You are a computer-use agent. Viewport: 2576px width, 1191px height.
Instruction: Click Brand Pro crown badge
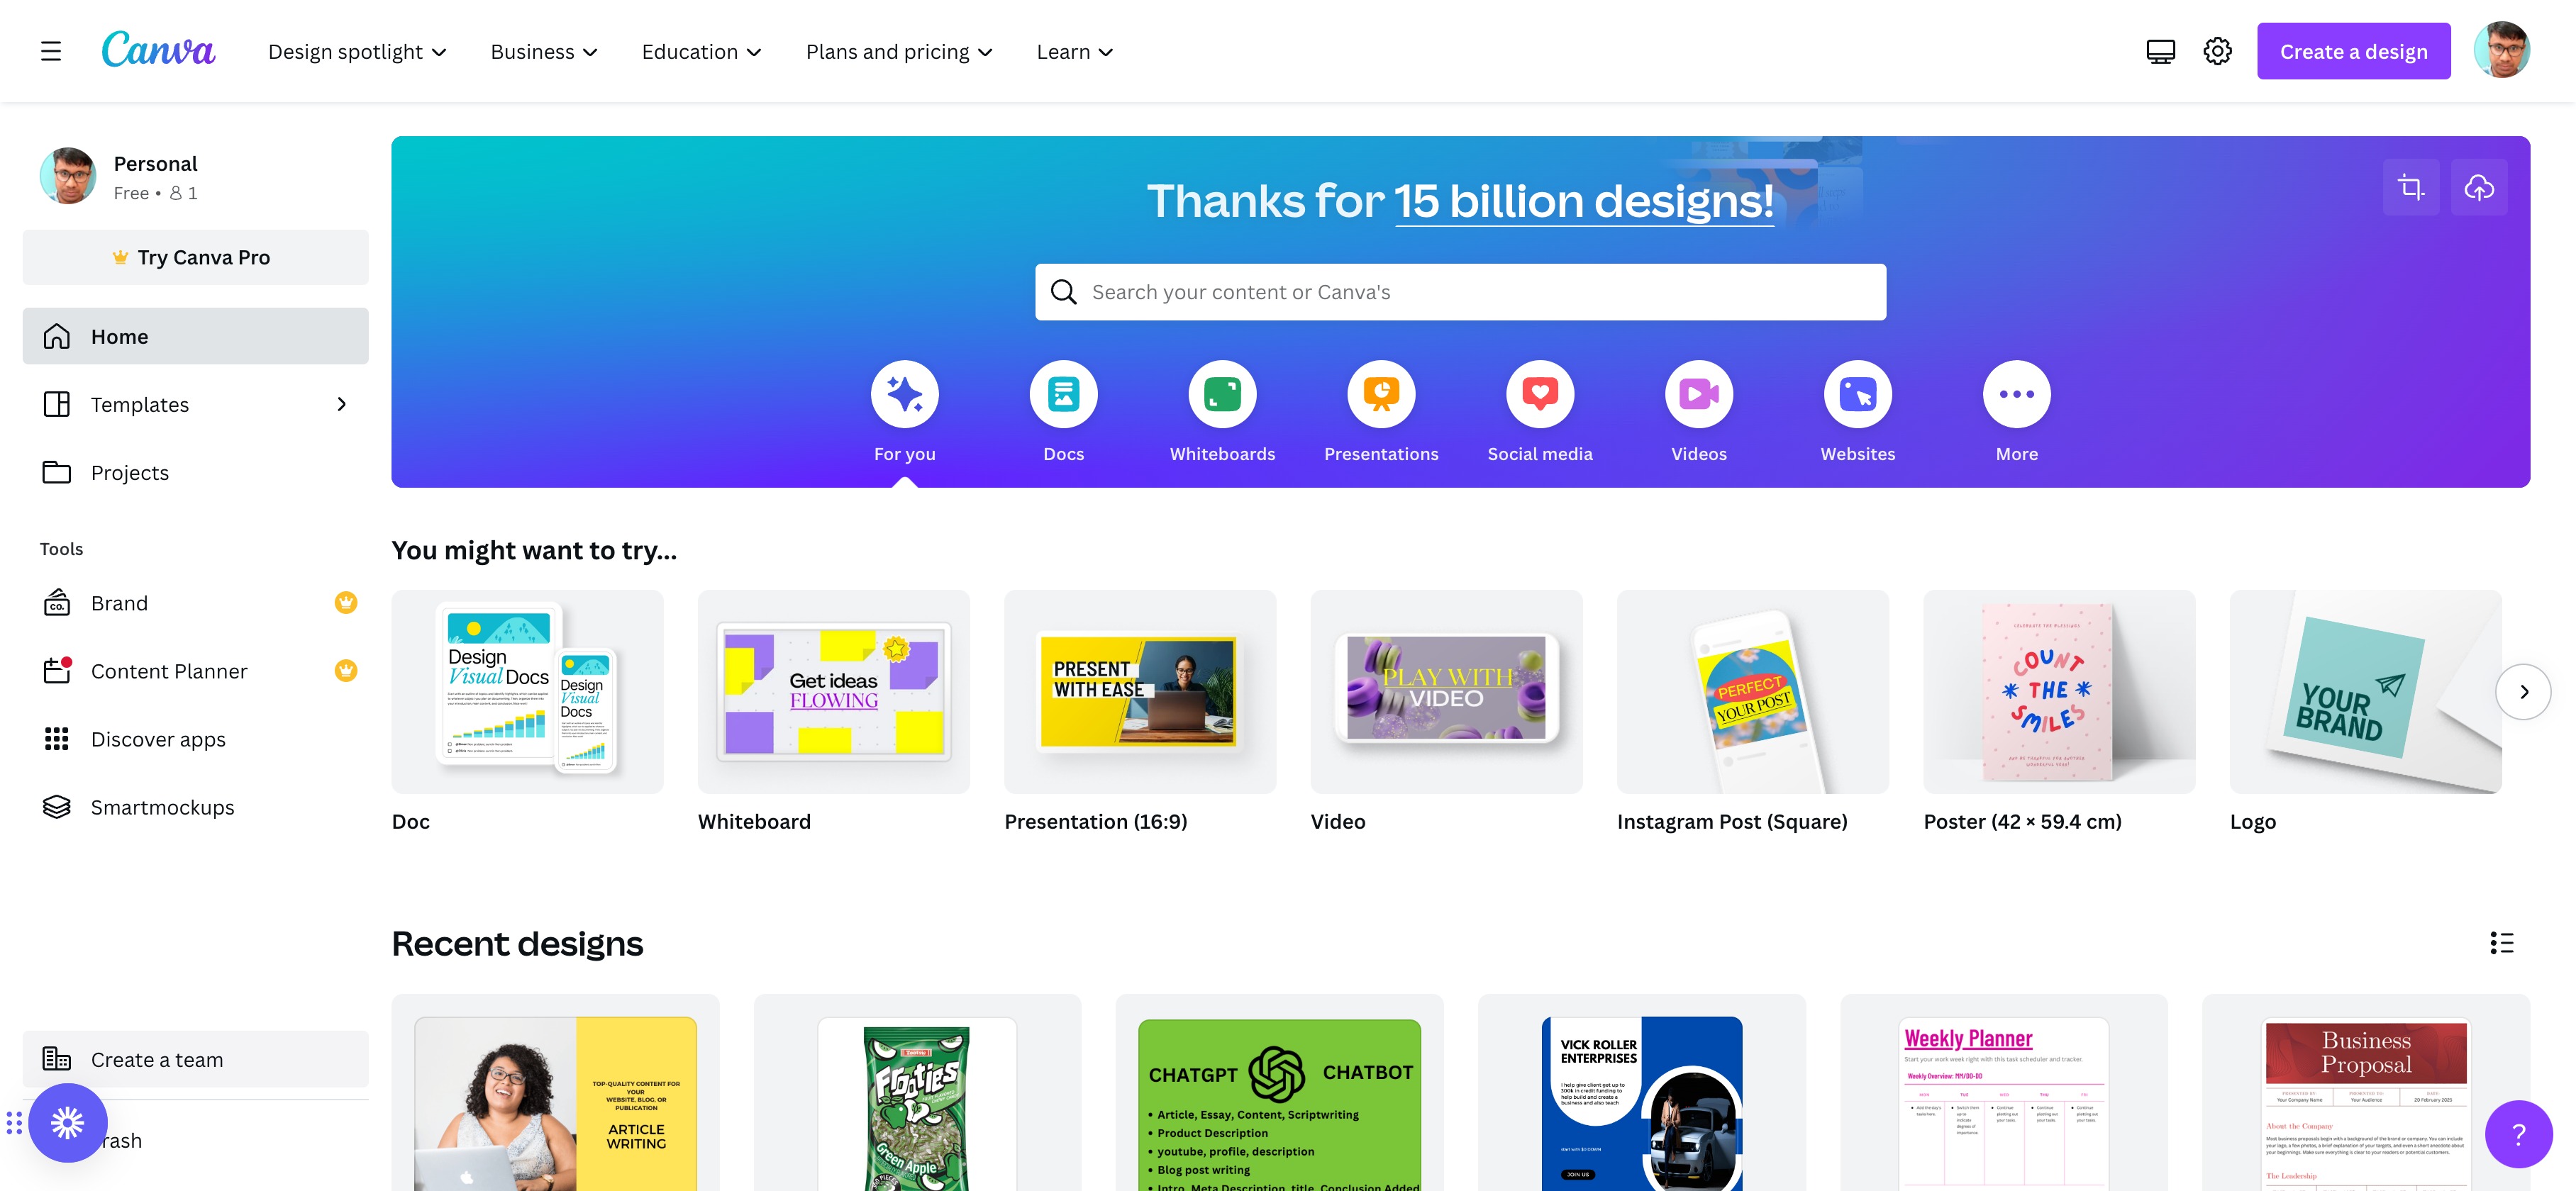point(345,603)
